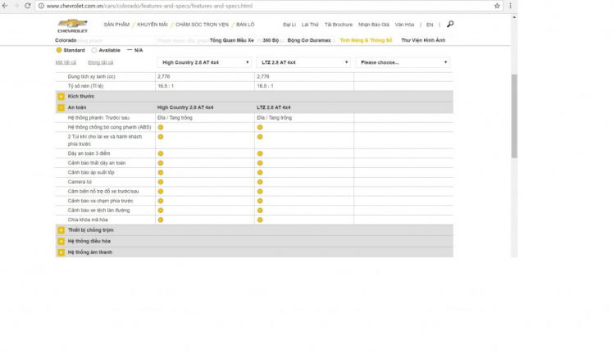Click the 2 Túi khí cho lái xe label

105,140
